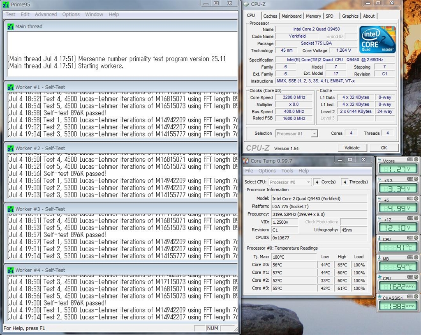Click thermometer icon on the MB gadget
This screenshot has height=335, width=421.
click(379, 258)
